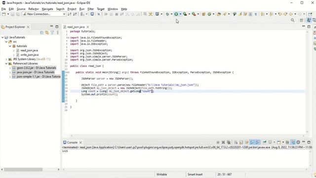Open the Navigate menu
This screenshot has width=316, height=178.
click(x=47, y=9)
